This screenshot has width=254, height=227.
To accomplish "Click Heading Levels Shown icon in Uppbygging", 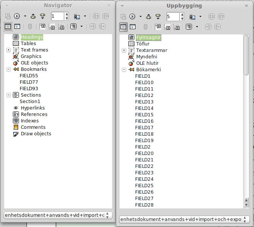I will point(188,27).
